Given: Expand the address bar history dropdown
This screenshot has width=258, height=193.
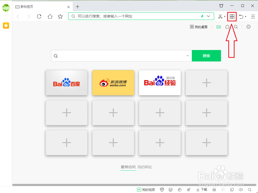Looking at the screenshot, I should 208,16.
